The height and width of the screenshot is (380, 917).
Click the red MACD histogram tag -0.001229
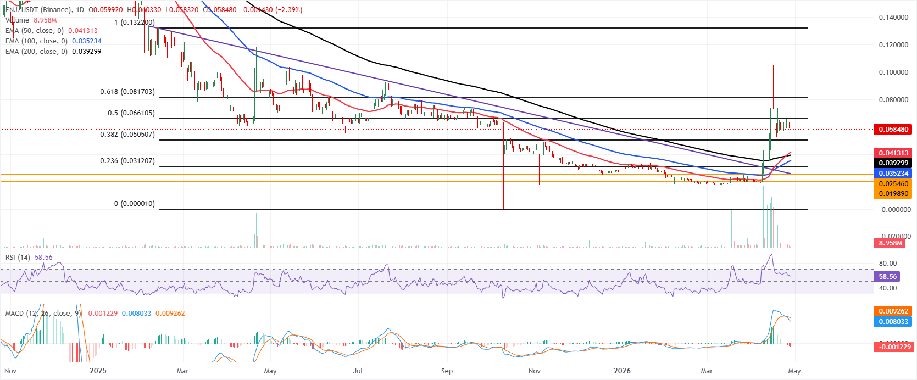[893, 347]
